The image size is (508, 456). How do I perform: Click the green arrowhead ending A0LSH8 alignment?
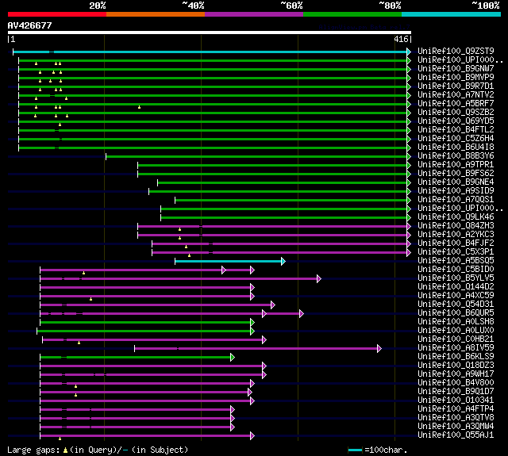pyautogui.click(x=252, y=322)
